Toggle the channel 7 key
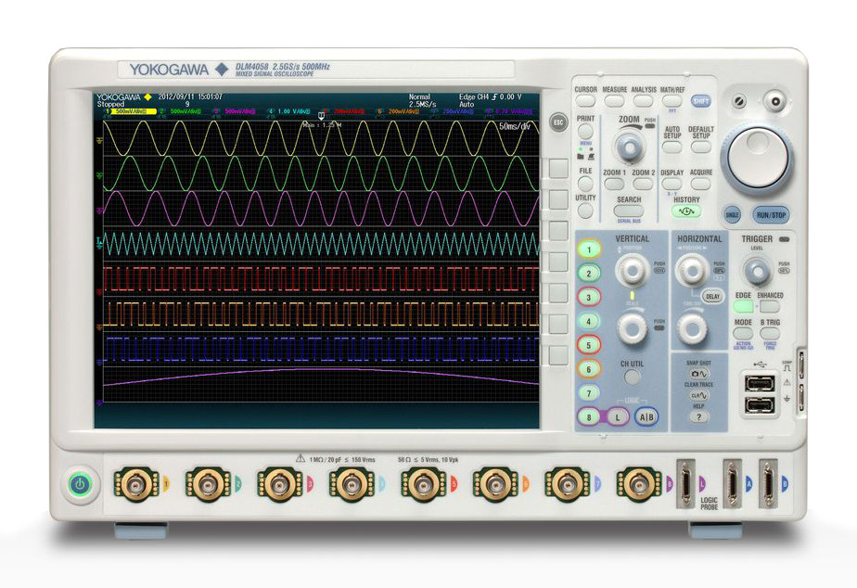Viewport: 857px width, 588px height. click(589, 393)
